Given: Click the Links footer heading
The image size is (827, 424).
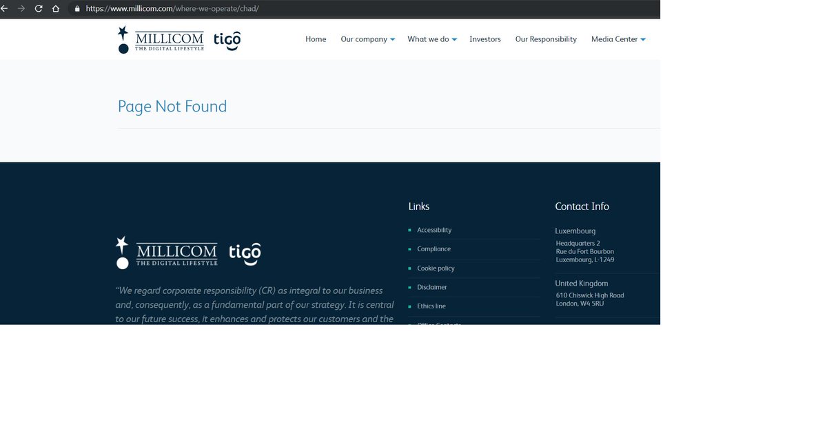Looking at the screenshot, I should coord(419,206).
